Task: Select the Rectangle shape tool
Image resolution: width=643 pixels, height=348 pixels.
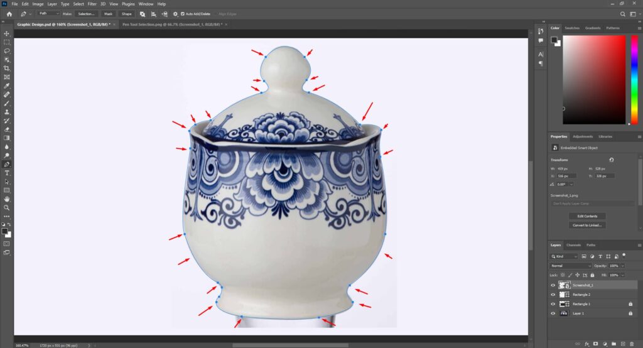Action: 6,190
